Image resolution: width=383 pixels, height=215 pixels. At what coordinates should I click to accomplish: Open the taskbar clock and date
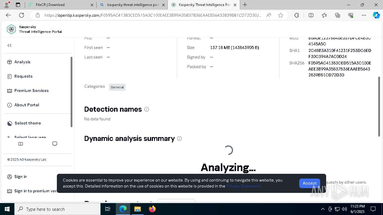click(x=358, y=209)
